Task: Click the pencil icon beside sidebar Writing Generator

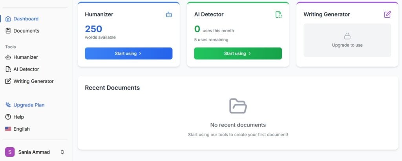Action: coord(8,81)
